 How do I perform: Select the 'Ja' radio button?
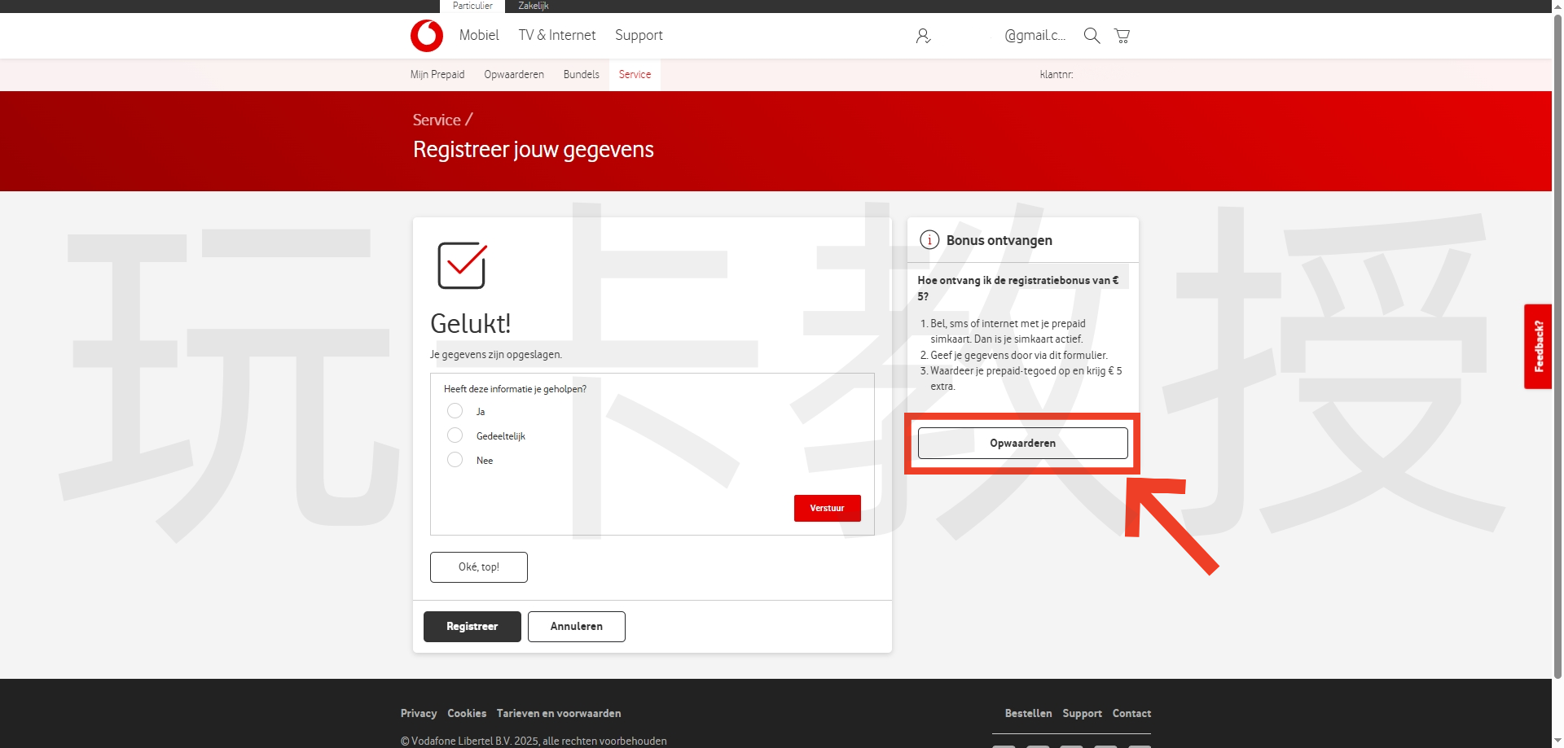pos(455,411)
